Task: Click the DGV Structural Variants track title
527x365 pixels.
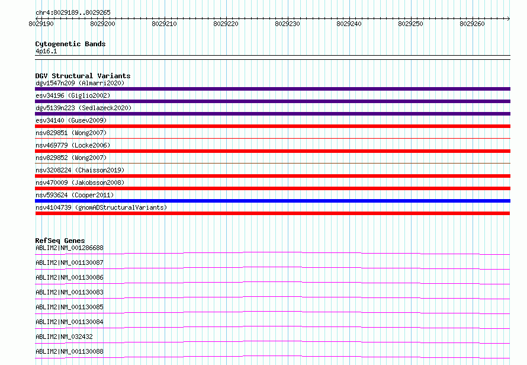Action: click(x=83, y=76)
